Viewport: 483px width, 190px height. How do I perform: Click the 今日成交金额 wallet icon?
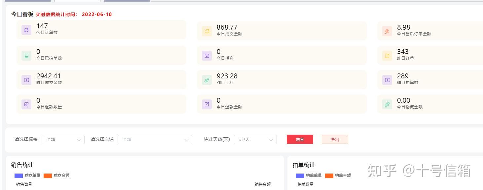tap(207, 31)
